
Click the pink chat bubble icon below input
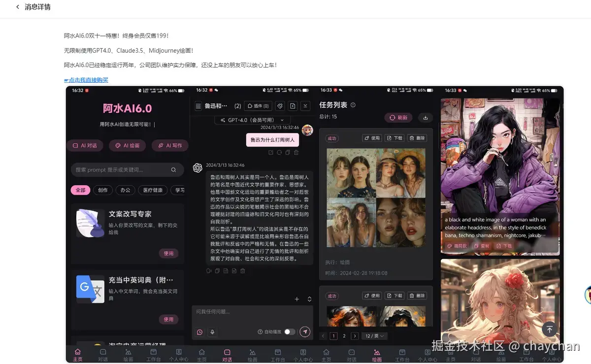pyautogui.click(x=199, y=332)
